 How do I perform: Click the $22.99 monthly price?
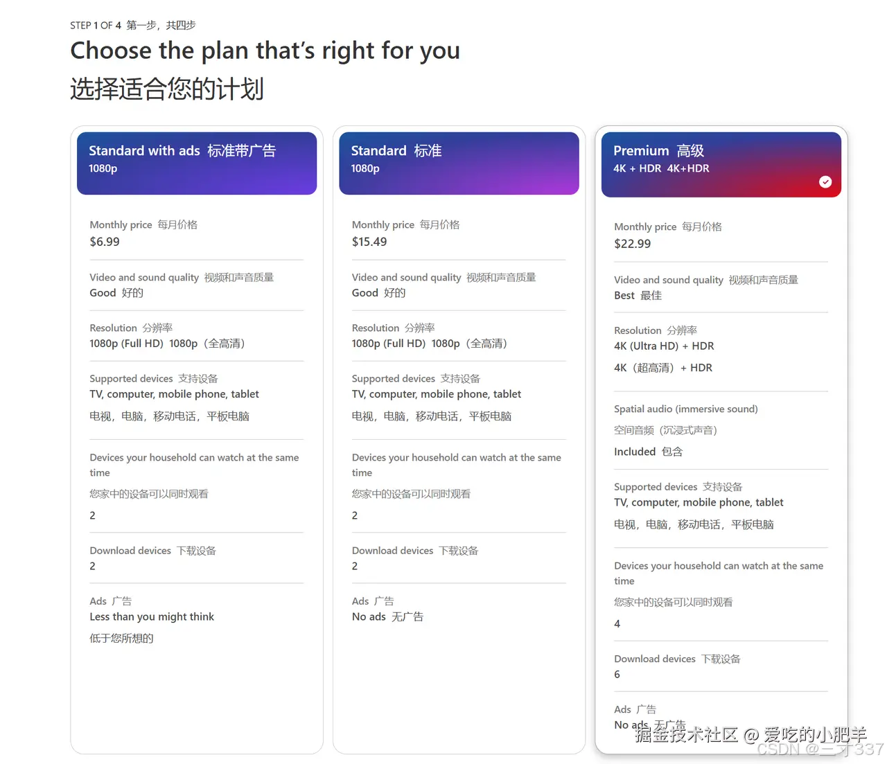click(632, 244)
